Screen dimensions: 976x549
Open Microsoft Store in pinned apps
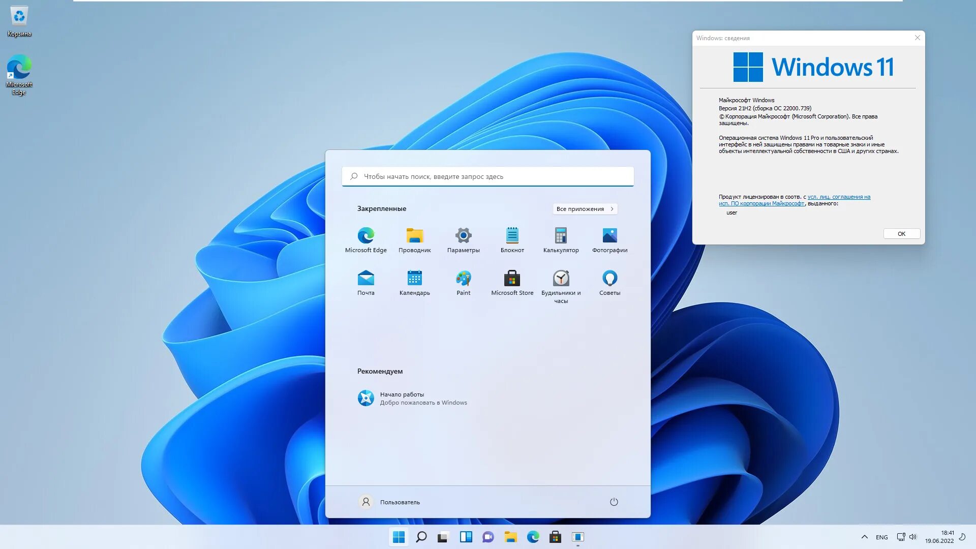[512, 279]
